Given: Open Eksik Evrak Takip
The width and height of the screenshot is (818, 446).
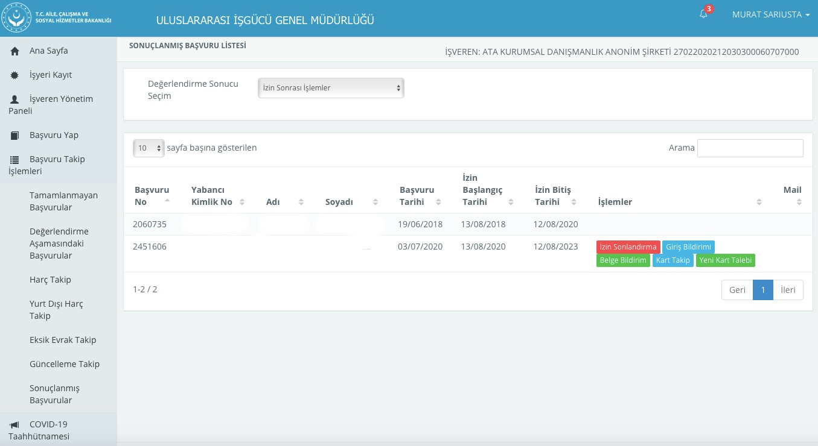Looking at the screenshot, I should click(63, 340).
